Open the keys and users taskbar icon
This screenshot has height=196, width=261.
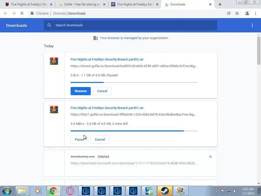point(180,191)
